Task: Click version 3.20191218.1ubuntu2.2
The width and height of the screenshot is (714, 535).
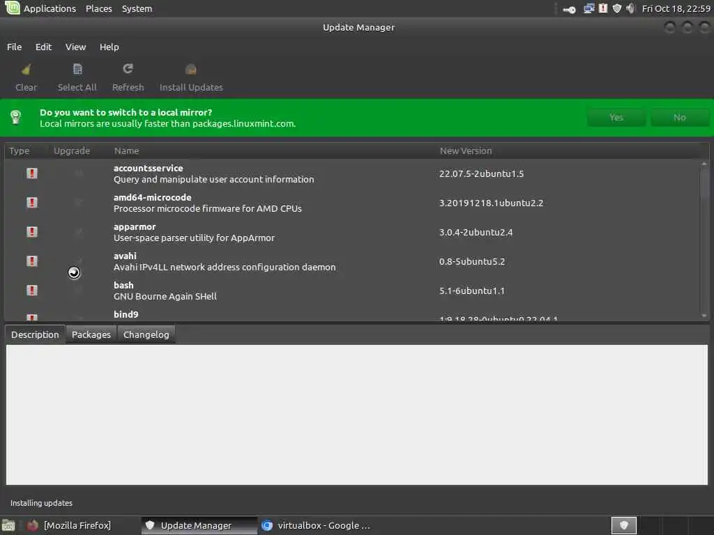Action: tap(491, 203)
